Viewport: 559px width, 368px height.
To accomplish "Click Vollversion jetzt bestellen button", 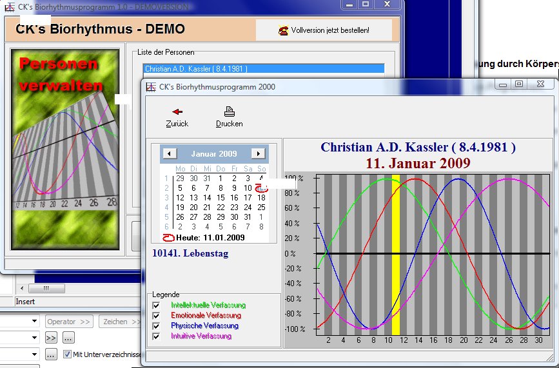I will coord(324,30).
